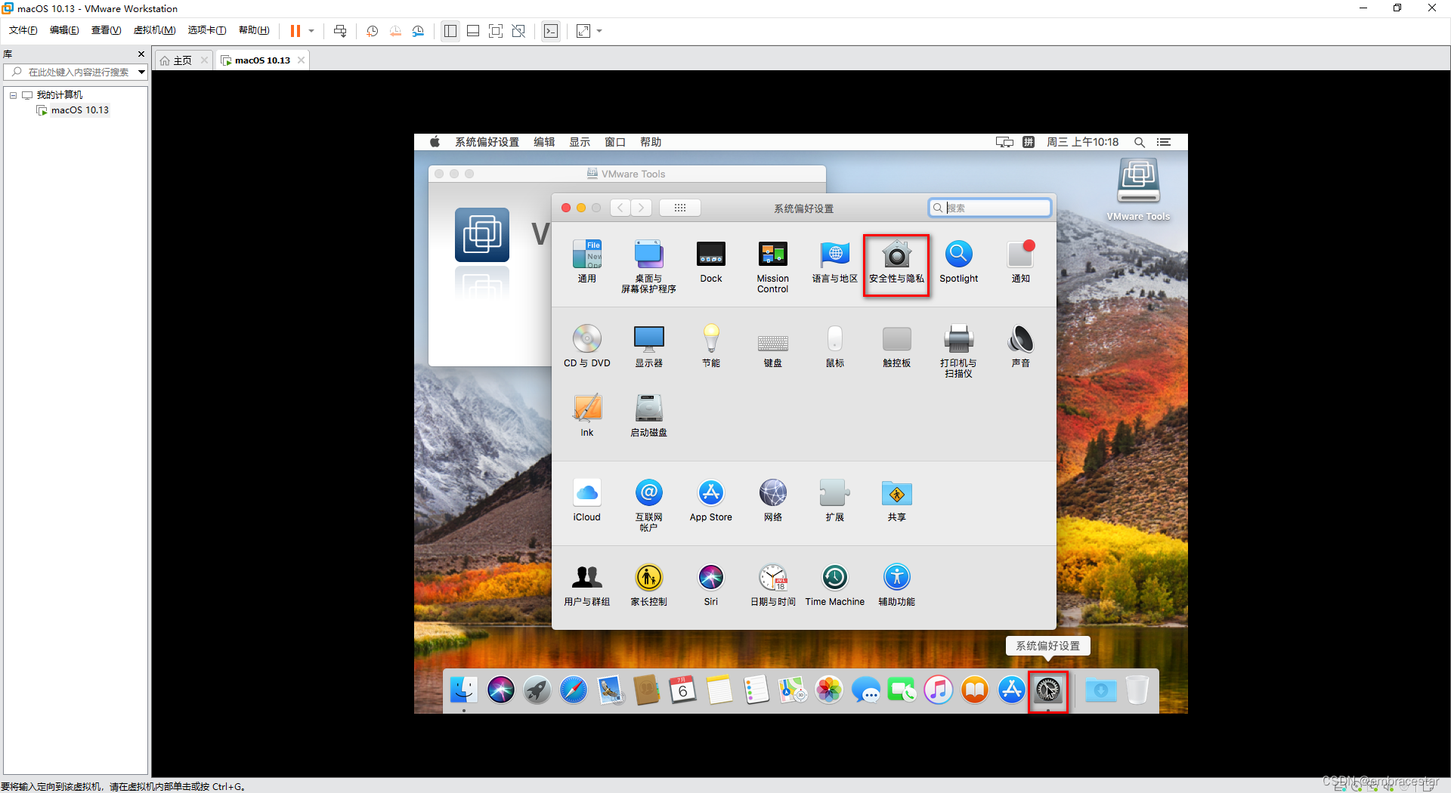Screen dimensions: 1451x793
Task: Open 声音 preferences
Action: tap(1021, 347)
